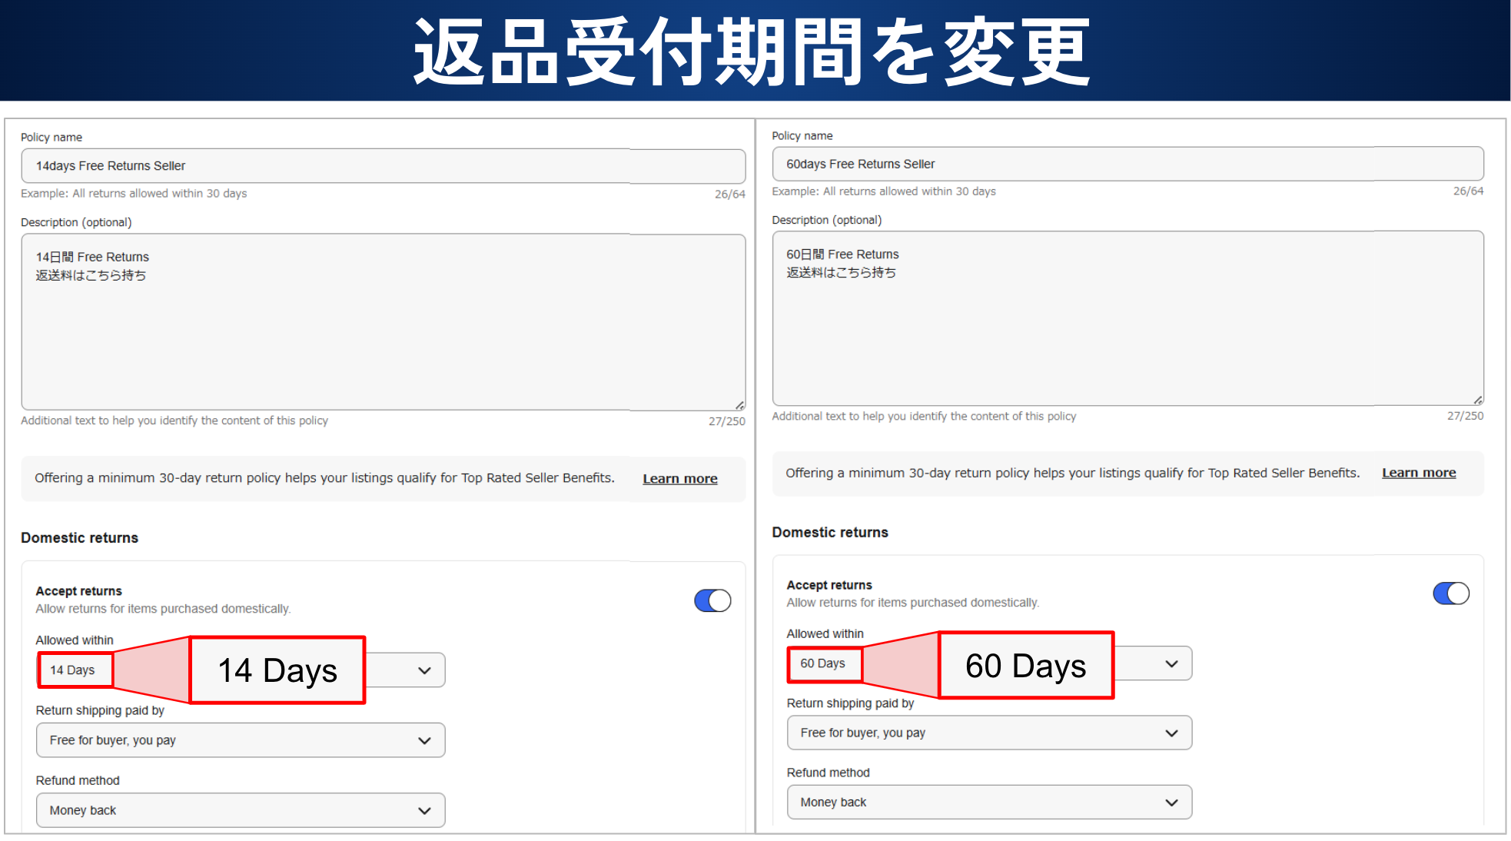Open left Return shipping paid by dropdown

240,740
